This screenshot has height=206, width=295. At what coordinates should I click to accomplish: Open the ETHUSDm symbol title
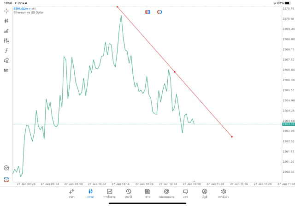(x=20, y=9)
